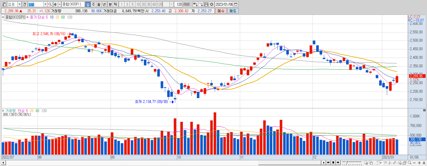
Task: Choose the 5 interval preset
Action: click(132, 4)
